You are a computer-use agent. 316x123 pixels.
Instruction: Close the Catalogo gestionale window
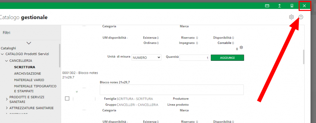pos(304,6)
